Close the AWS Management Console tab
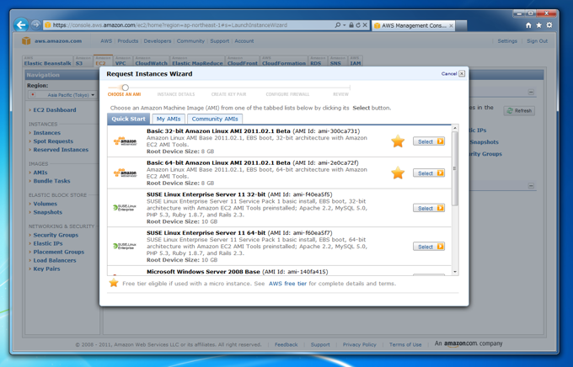The height and width of the screenshot is (367, 573). pos(451,25)
